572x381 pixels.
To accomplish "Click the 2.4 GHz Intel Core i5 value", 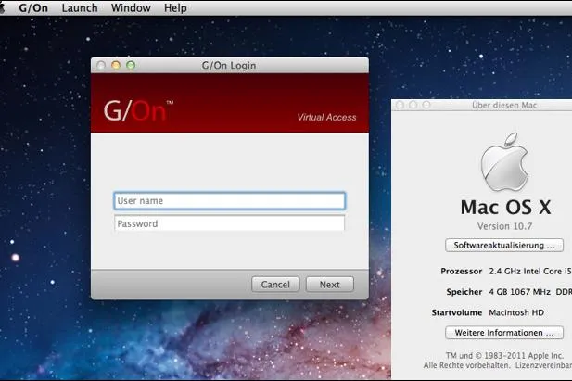I will coord(530,272).
